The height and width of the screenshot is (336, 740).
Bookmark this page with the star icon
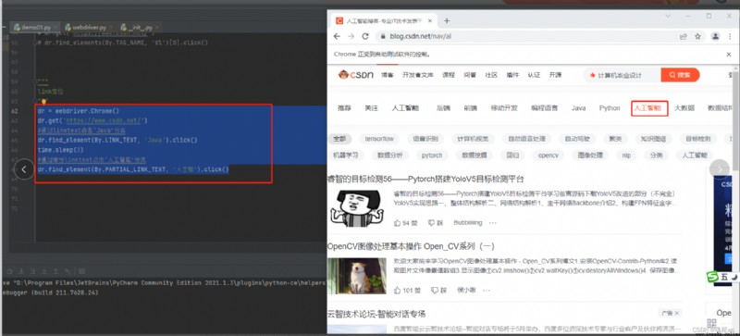click(697, 36)
